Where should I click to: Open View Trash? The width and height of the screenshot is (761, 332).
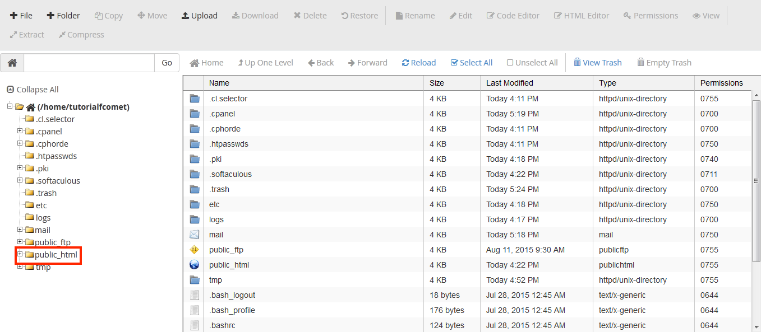(597, 63)
